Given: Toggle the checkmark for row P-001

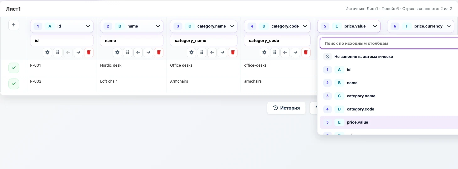Looking at the screenshot, I should tap(14, 68).
